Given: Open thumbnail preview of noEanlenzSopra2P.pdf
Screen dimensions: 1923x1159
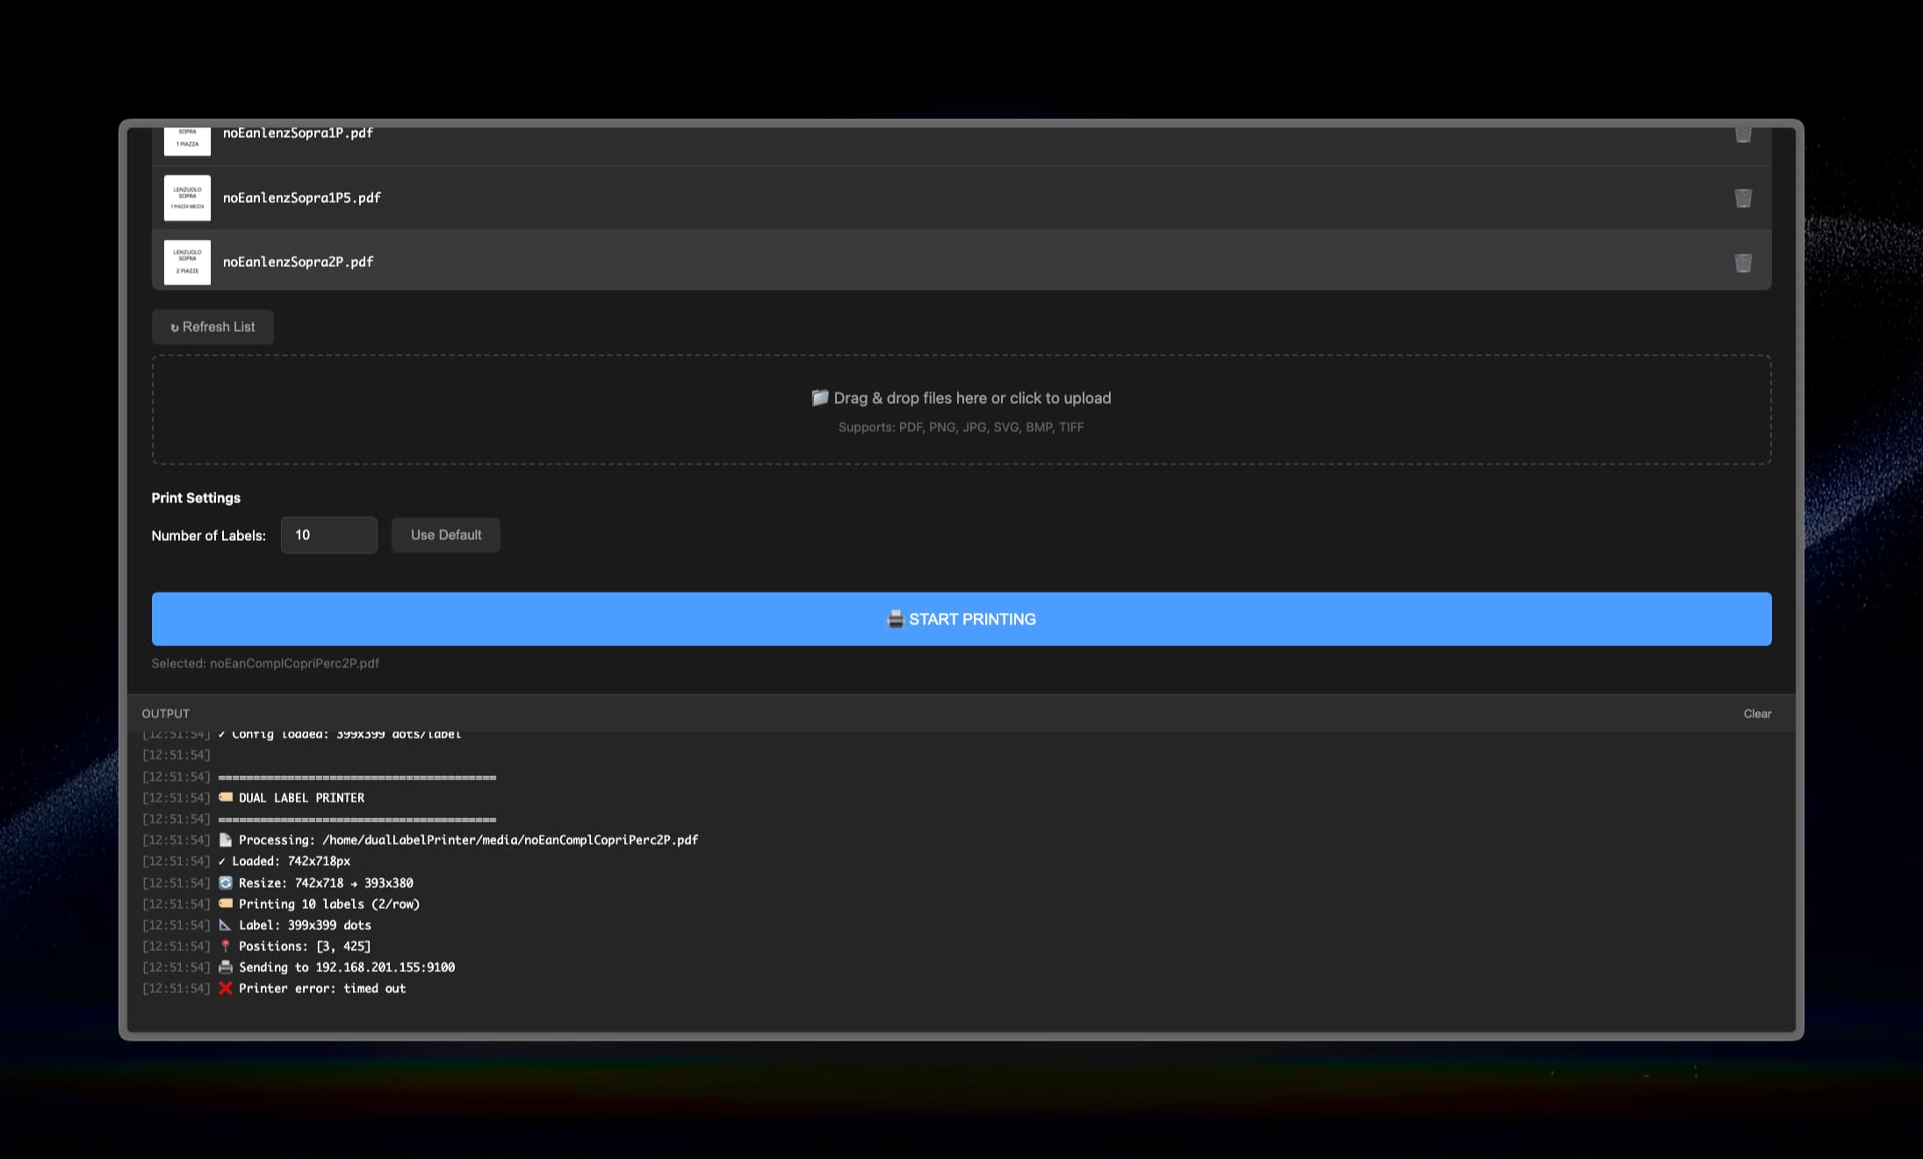Looking at the screenshot, I should pyautogui.click(x=187, y=262).
